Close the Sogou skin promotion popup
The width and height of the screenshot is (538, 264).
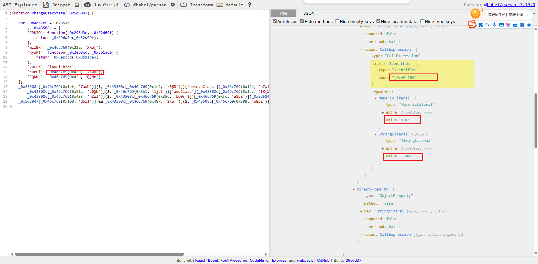click(528, 14)
